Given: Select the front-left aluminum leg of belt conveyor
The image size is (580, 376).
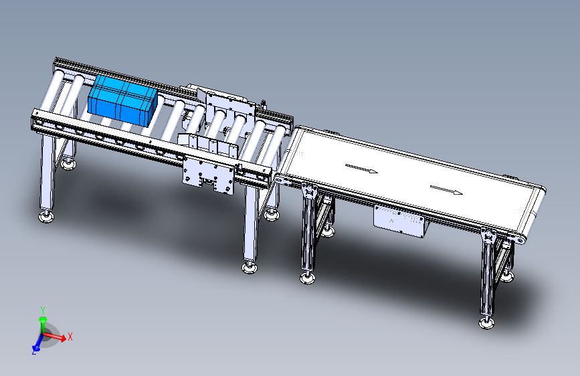Looking at the screenshot, I should coord(308,229).
